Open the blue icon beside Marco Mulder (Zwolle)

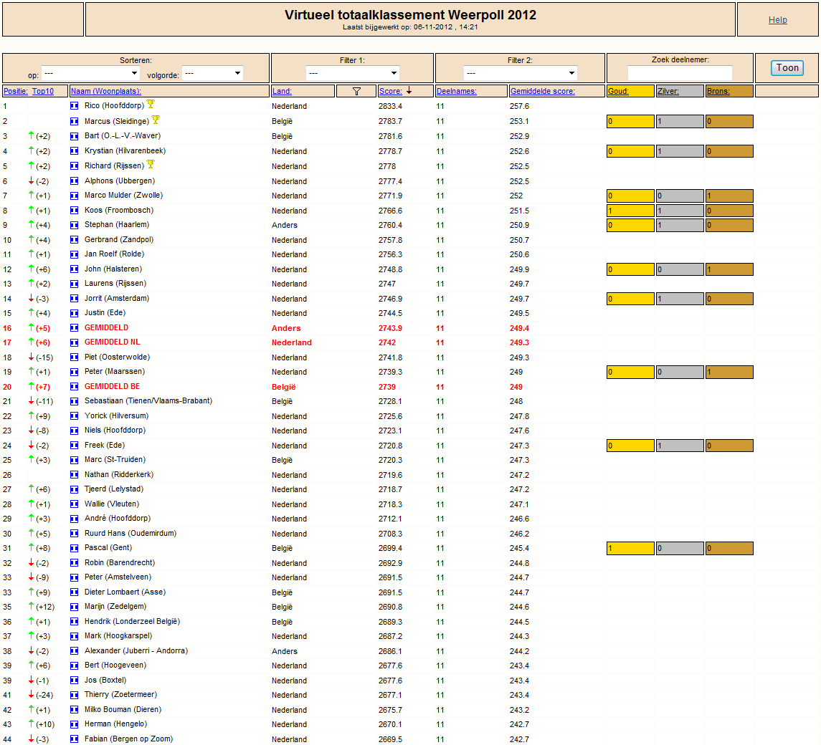pos(75,196)
